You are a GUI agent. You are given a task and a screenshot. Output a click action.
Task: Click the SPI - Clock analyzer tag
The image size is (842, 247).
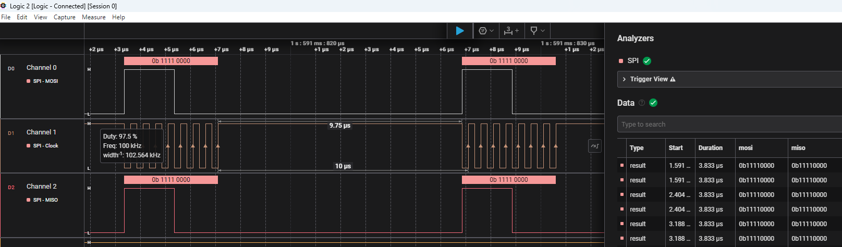pos(45,146)
